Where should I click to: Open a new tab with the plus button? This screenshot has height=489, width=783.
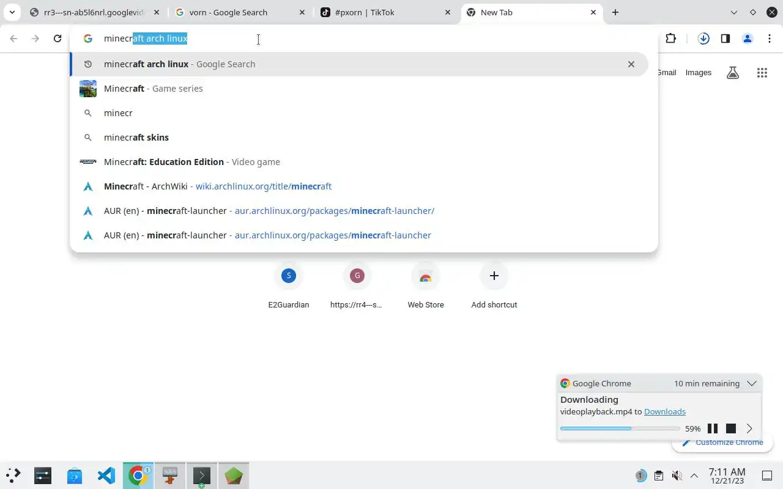[615, 12]
